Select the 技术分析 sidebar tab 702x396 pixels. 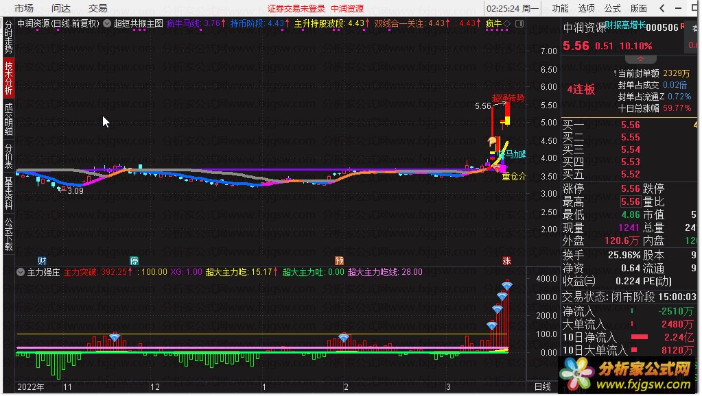(x=8, y=78)
